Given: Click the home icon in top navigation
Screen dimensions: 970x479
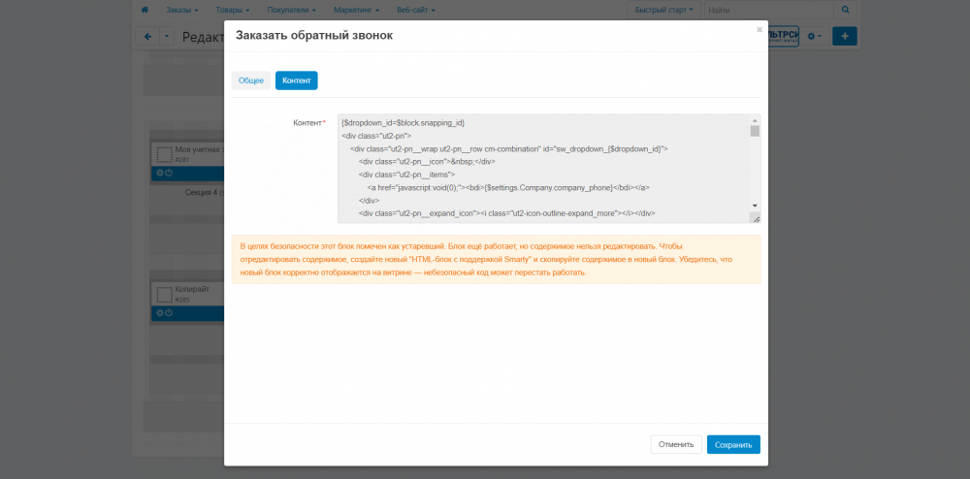Looking at the screenshot, I should click(x=145, y=10).
